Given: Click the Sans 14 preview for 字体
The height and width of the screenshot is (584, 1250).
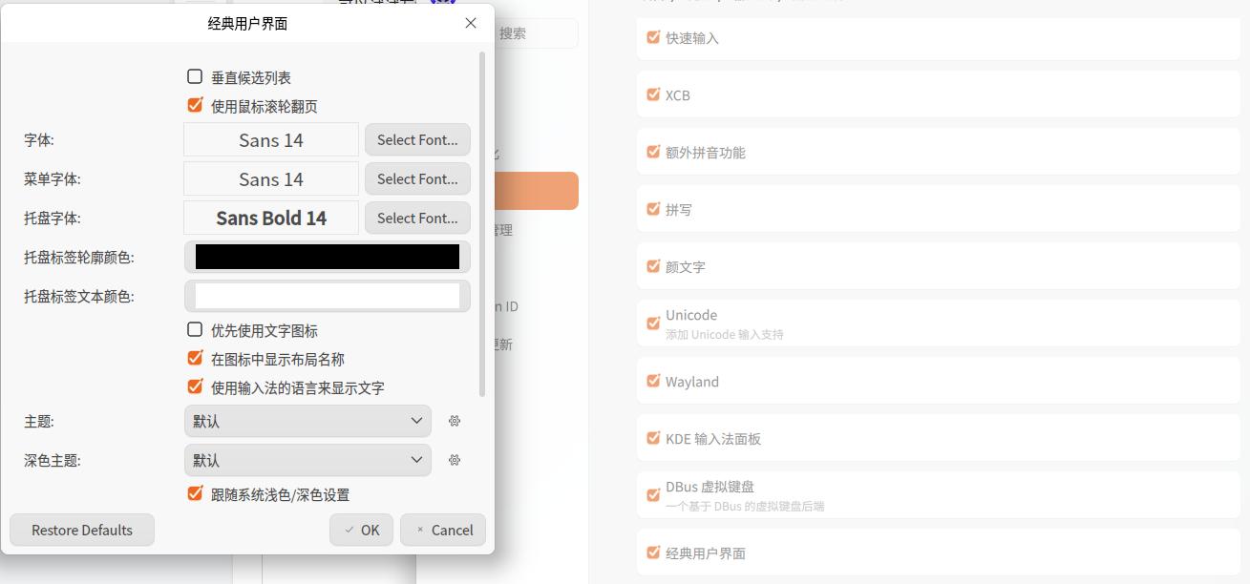Looking at the screenshot, I should point(271,139).
